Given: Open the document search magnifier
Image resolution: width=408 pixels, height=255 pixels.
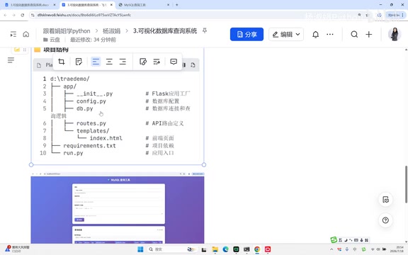Looking at the screenshot, I should (354, 34).
